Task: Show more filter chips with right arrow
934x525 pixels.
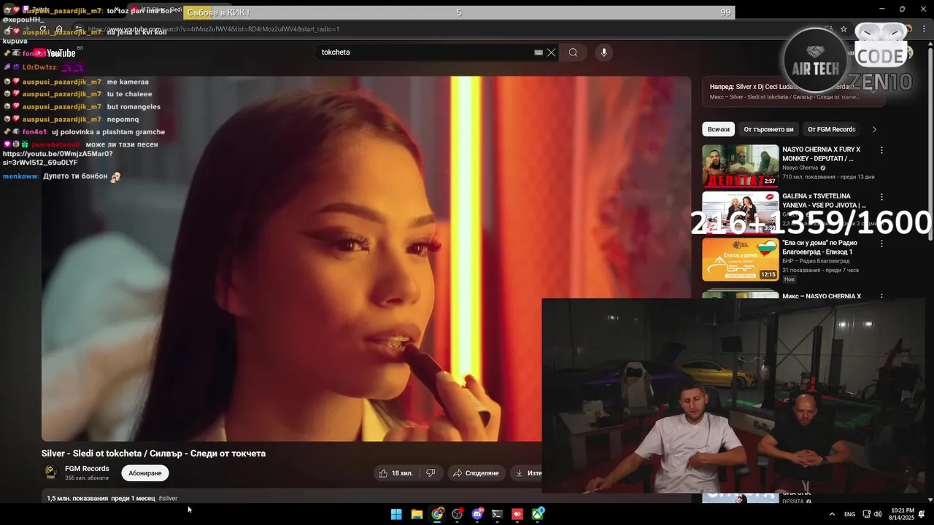Action: [x=874, y=129]
